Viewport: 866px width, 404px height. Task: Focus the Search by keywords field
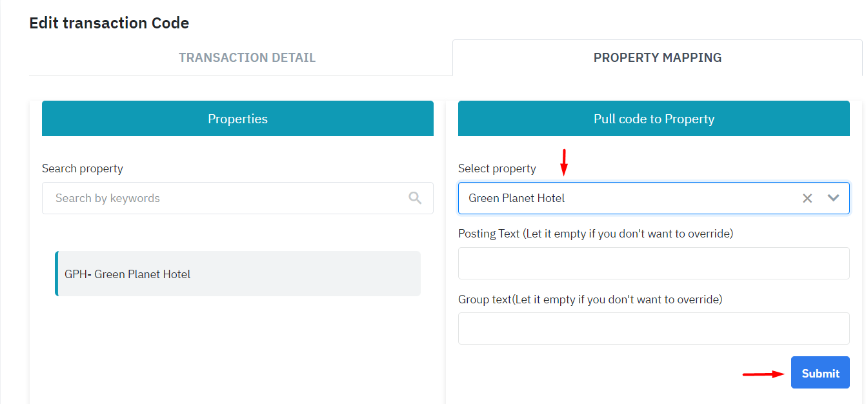226,198
